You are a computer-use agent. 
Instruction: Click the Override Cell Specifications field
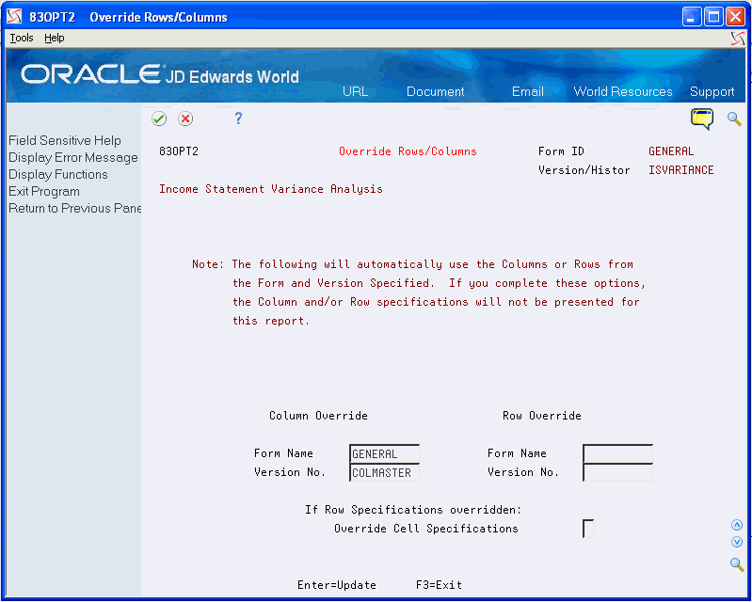point(588,529)
